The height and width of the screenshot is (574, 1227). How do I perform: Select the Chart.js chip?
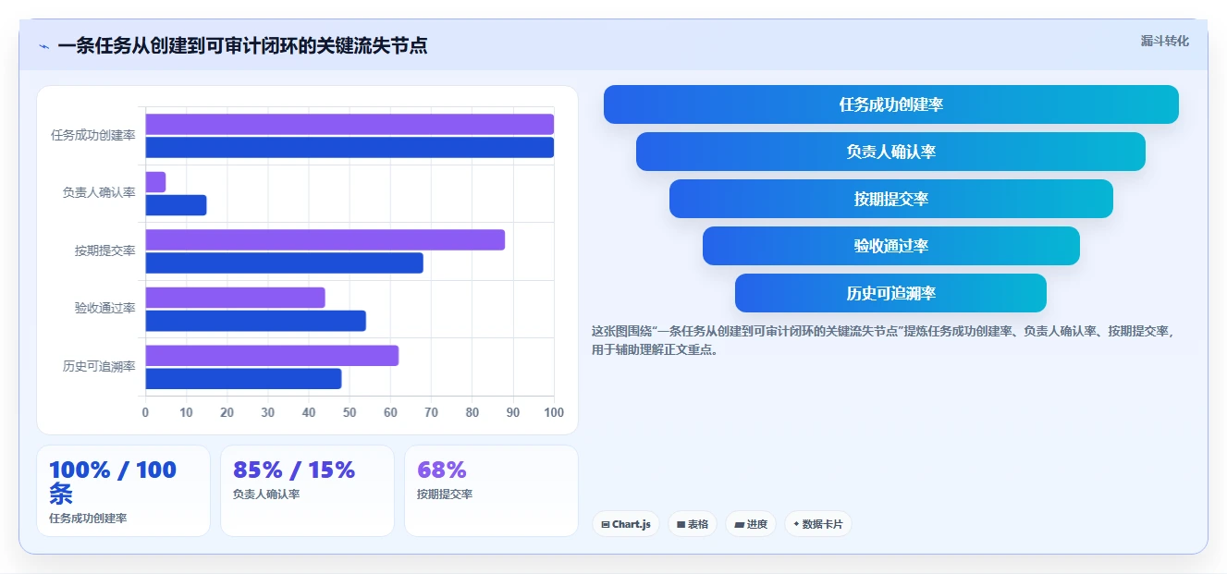[x=626, y=524]
